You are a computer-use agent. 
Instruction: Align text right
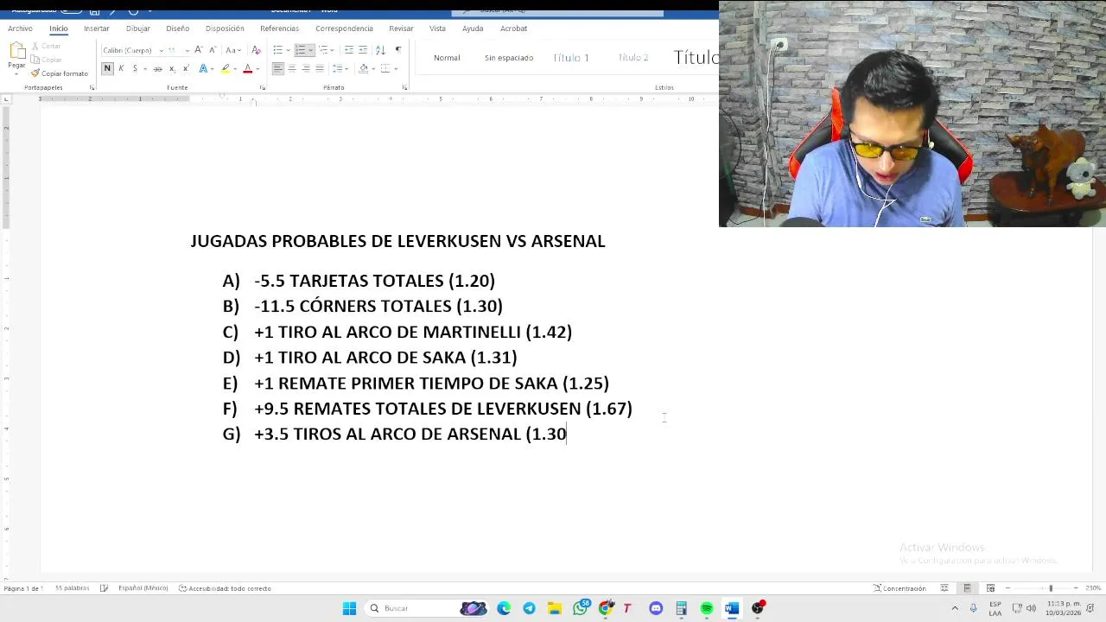[306, 68]
